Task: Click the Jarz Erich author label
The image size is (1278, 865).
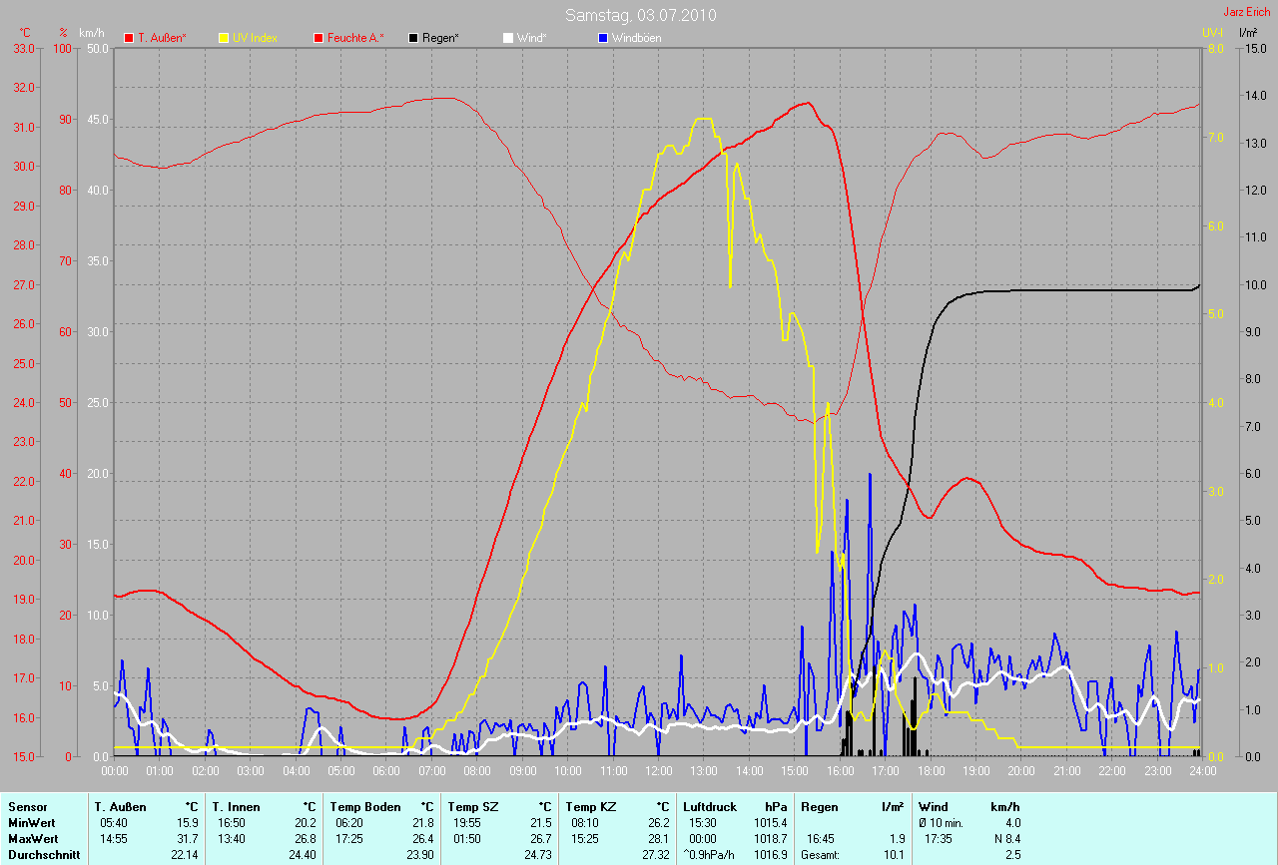Action: 1247,12
